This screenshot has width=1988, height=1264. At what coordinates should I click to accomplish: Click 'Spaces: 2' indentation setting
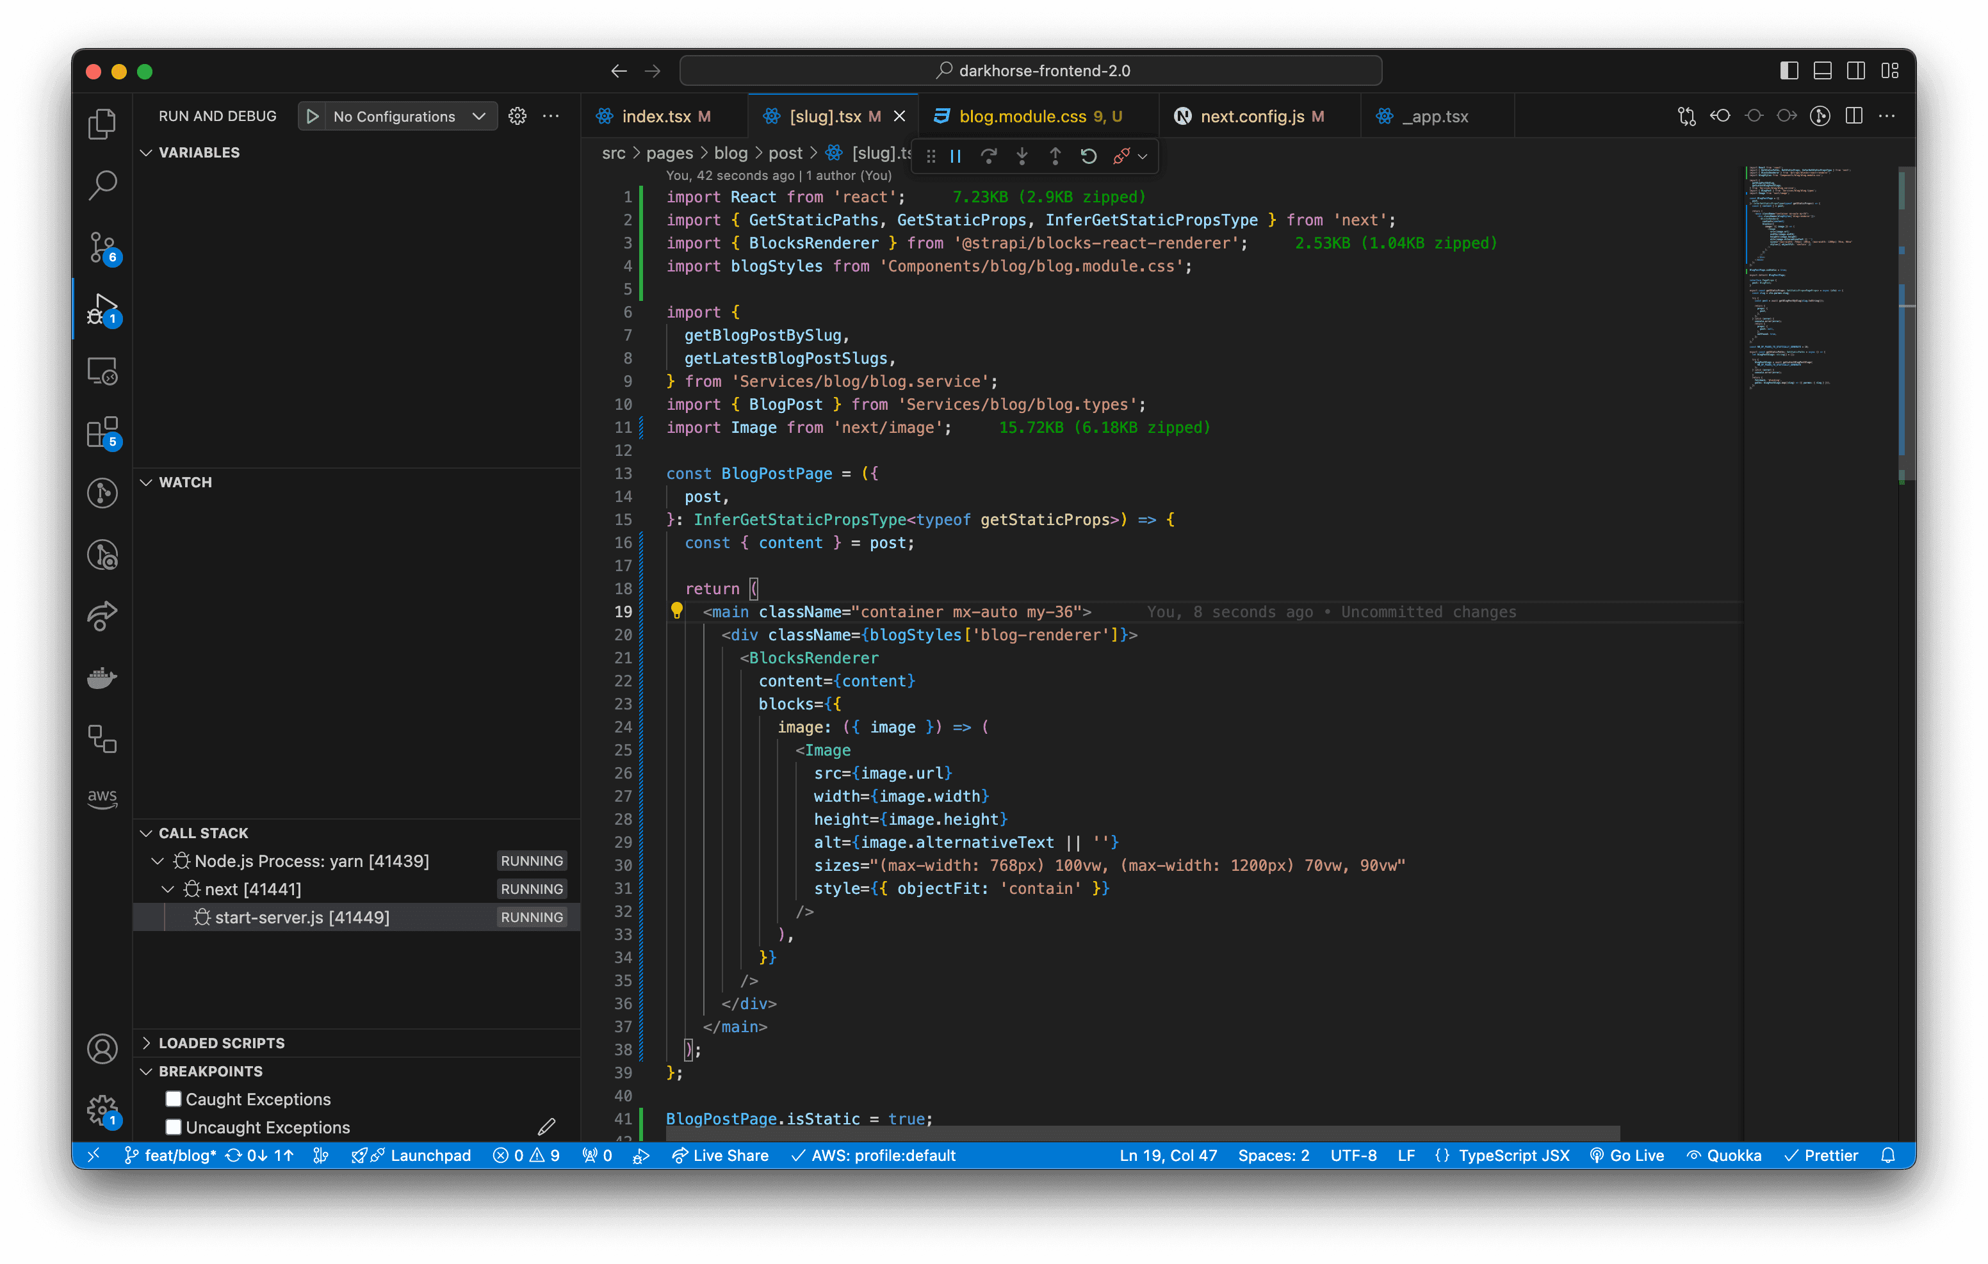[1273, 1155]
